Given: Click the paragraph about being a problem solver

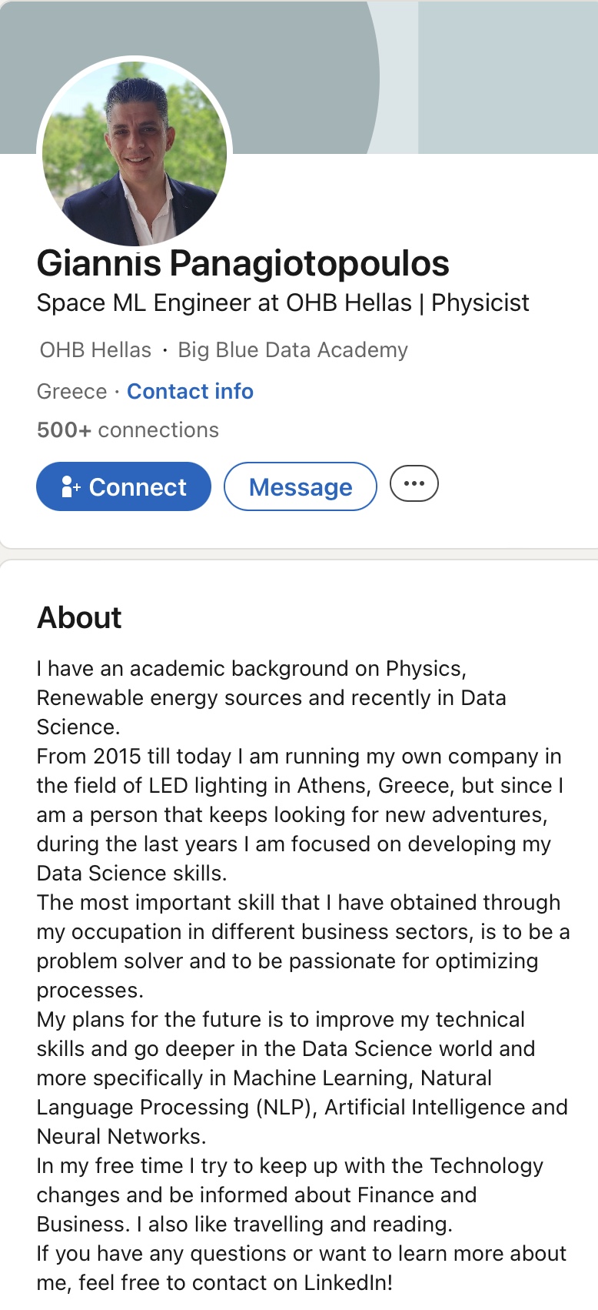Looking at the screenshot, I should (303, 946).
